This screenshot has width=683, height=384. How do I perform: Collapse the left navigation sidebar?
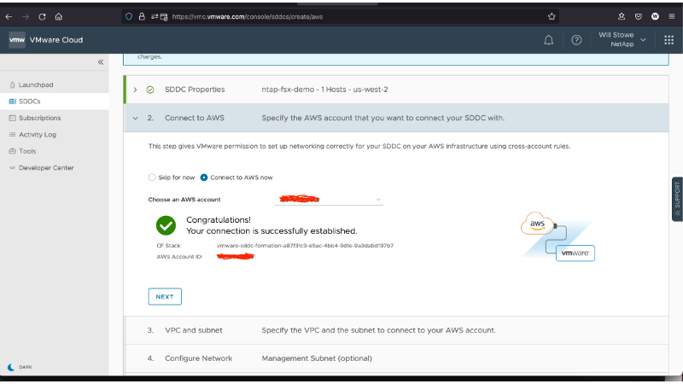(101, 62)
